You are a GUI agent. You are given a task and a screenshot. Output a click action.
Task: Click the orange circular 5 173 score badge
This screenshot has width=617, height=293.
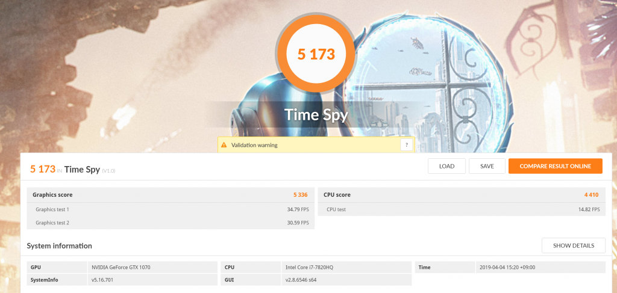pos(316,54)
